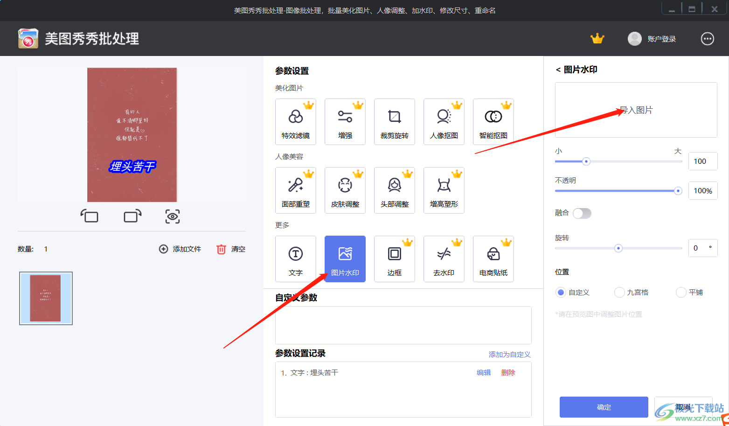Select the 文字 text watermark tool
Screen dimensions: 729x426
pyautogui.click(x=296, y=259)
